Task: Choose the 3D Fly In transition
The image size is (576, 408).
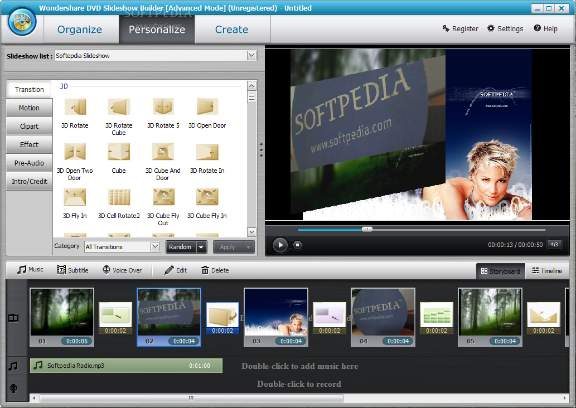Action: point(75,197)
